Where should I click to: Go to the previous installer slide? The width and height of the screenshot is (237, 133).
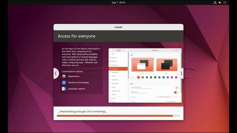coord(56,74)
